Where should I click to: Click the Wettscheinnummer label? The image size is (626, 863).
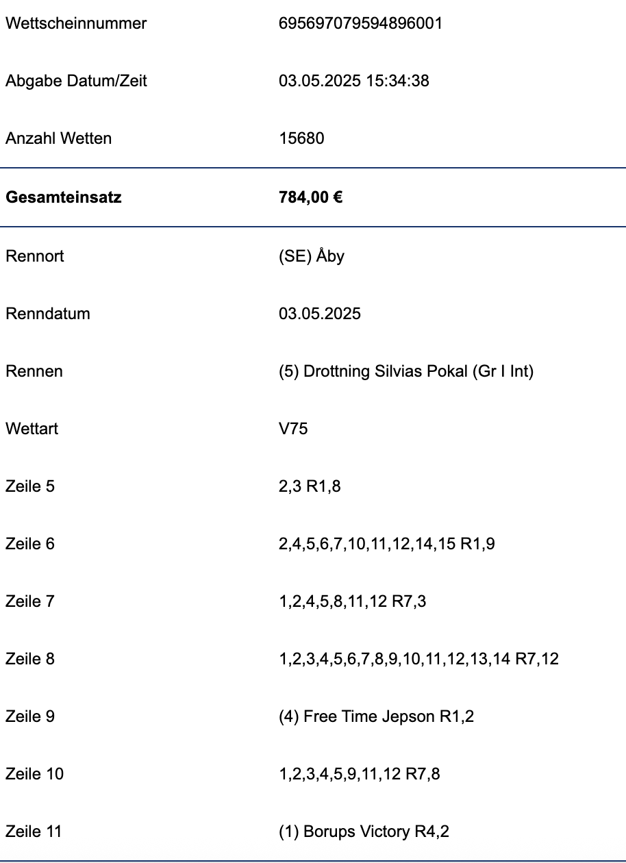pyautogui.click(x=76, y=23)
